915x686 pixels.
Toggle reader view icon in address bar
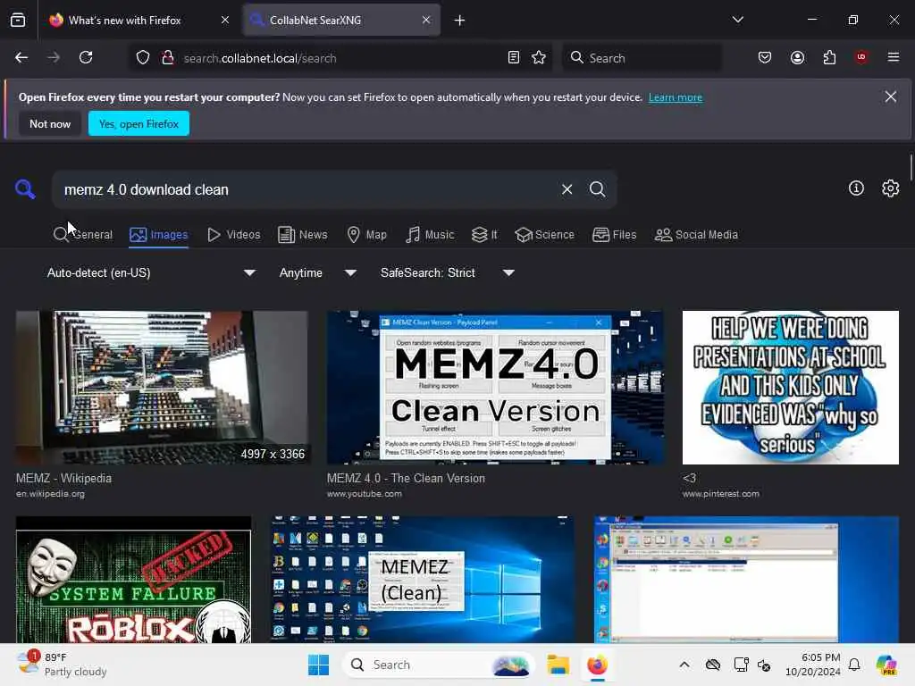click(x=514, y=57)
